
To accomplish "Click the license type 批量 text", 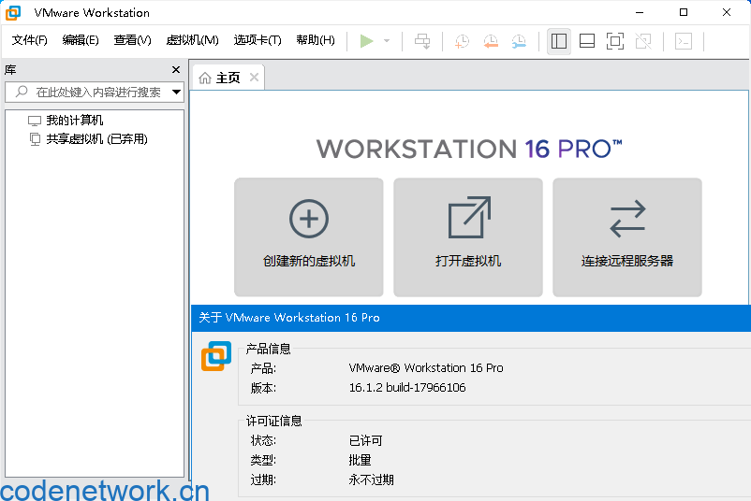I will (x=360, y=460).
